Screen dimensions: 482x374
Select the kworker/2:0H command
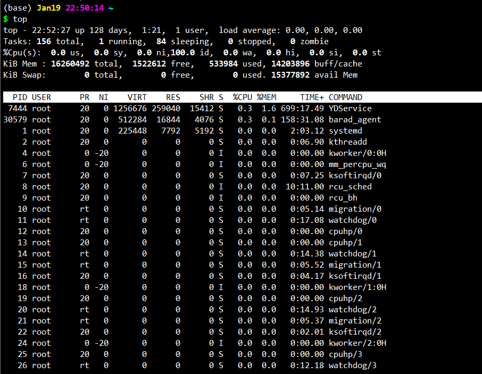click(x=357, y=343)
